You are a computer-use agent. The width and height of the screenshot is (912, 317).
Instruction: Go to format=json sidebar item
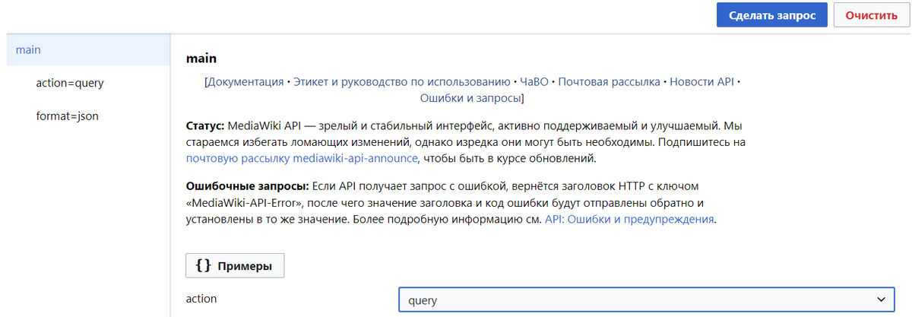[67, 116]
